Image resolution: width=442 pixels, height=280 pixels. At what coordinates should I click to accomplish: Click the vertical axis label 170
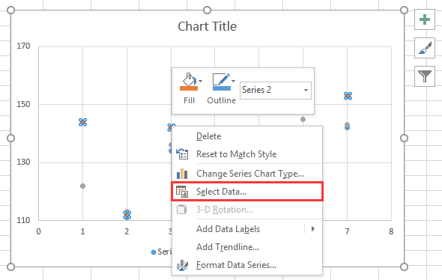coord(23,46)
